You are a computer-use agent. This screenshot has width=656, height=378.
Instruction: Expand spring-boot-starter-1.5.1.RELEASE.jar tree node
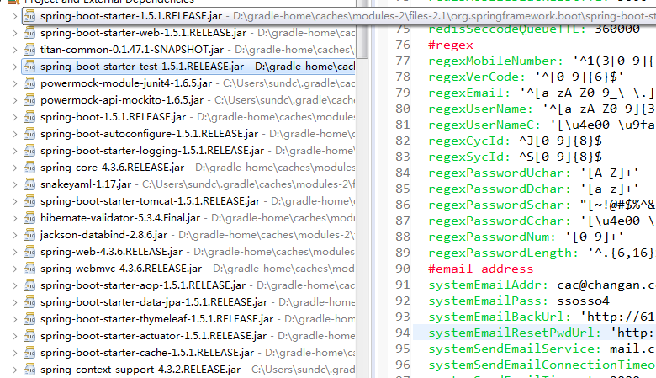[14, 16]
